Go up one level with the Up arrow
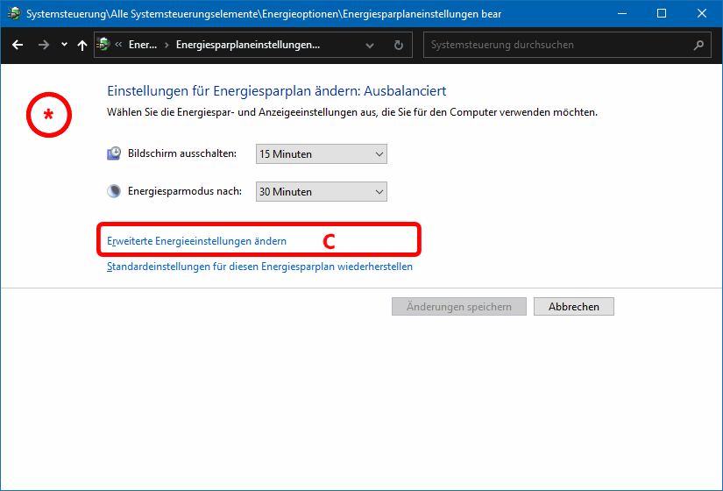Image resolution: width=723 pixels, height=491 pixels. [82, 45]
